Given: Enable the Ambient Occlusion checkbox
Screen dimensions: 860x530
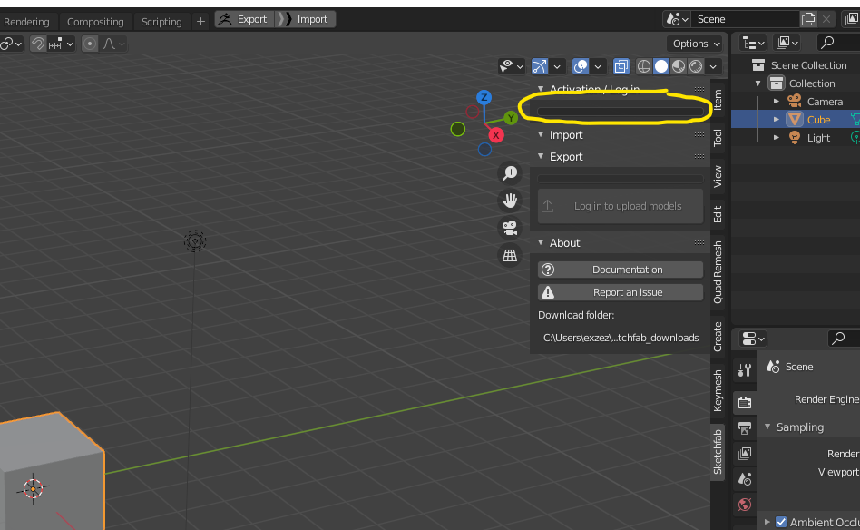Looking at the screenshot, I should [x=782, y=522].
